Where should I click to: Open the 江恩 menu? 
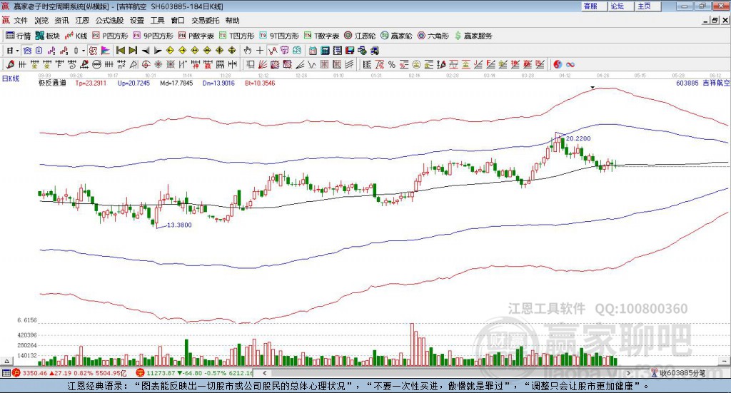[82, 21]
